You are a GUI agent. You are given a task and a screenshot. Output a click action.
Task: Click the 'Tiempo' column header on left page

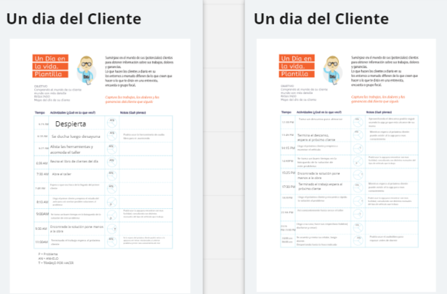coord(40,113)
